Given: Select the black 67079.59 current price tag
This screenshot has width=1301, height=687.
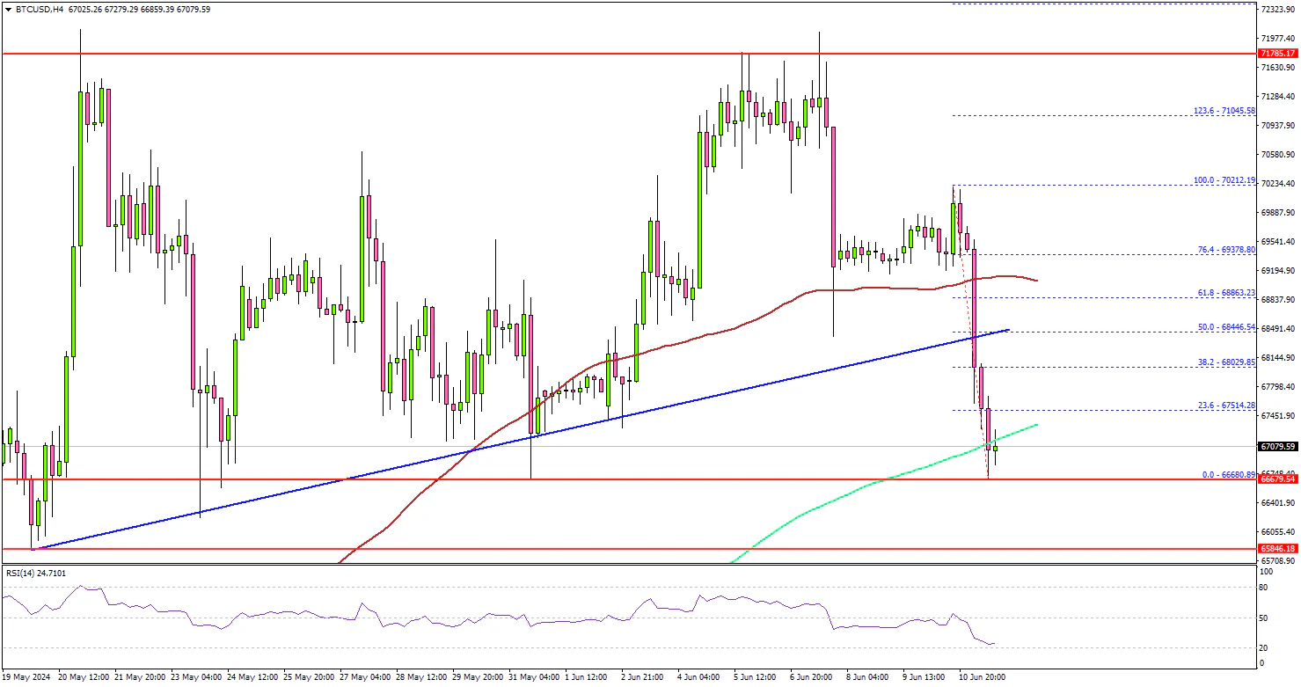Looking at the screenshot, I should point(1278,446).
